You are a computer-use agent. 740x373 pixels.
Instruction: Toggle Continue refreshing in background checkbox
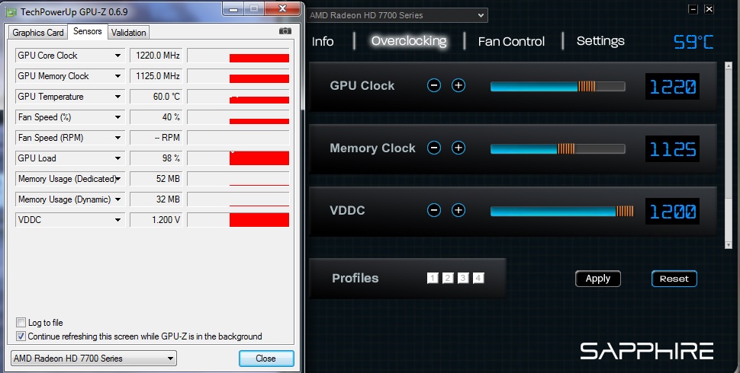pos(21,336)
